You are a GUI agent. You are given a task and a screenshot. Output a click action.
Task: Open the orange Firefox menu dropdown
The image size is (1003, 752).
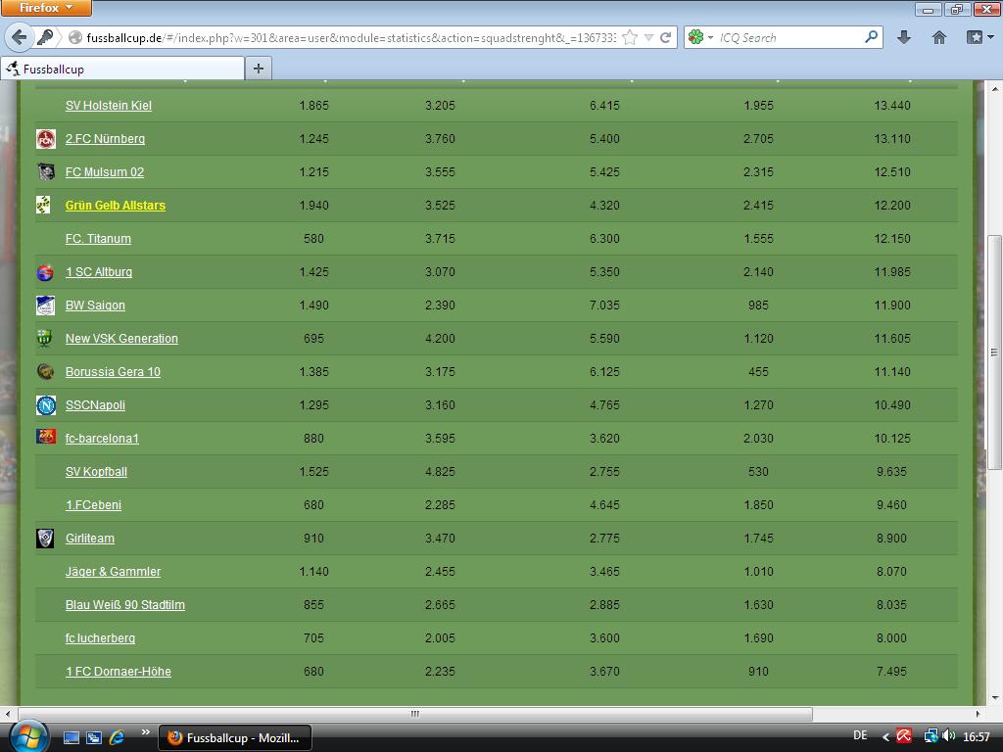coord(46,8)
